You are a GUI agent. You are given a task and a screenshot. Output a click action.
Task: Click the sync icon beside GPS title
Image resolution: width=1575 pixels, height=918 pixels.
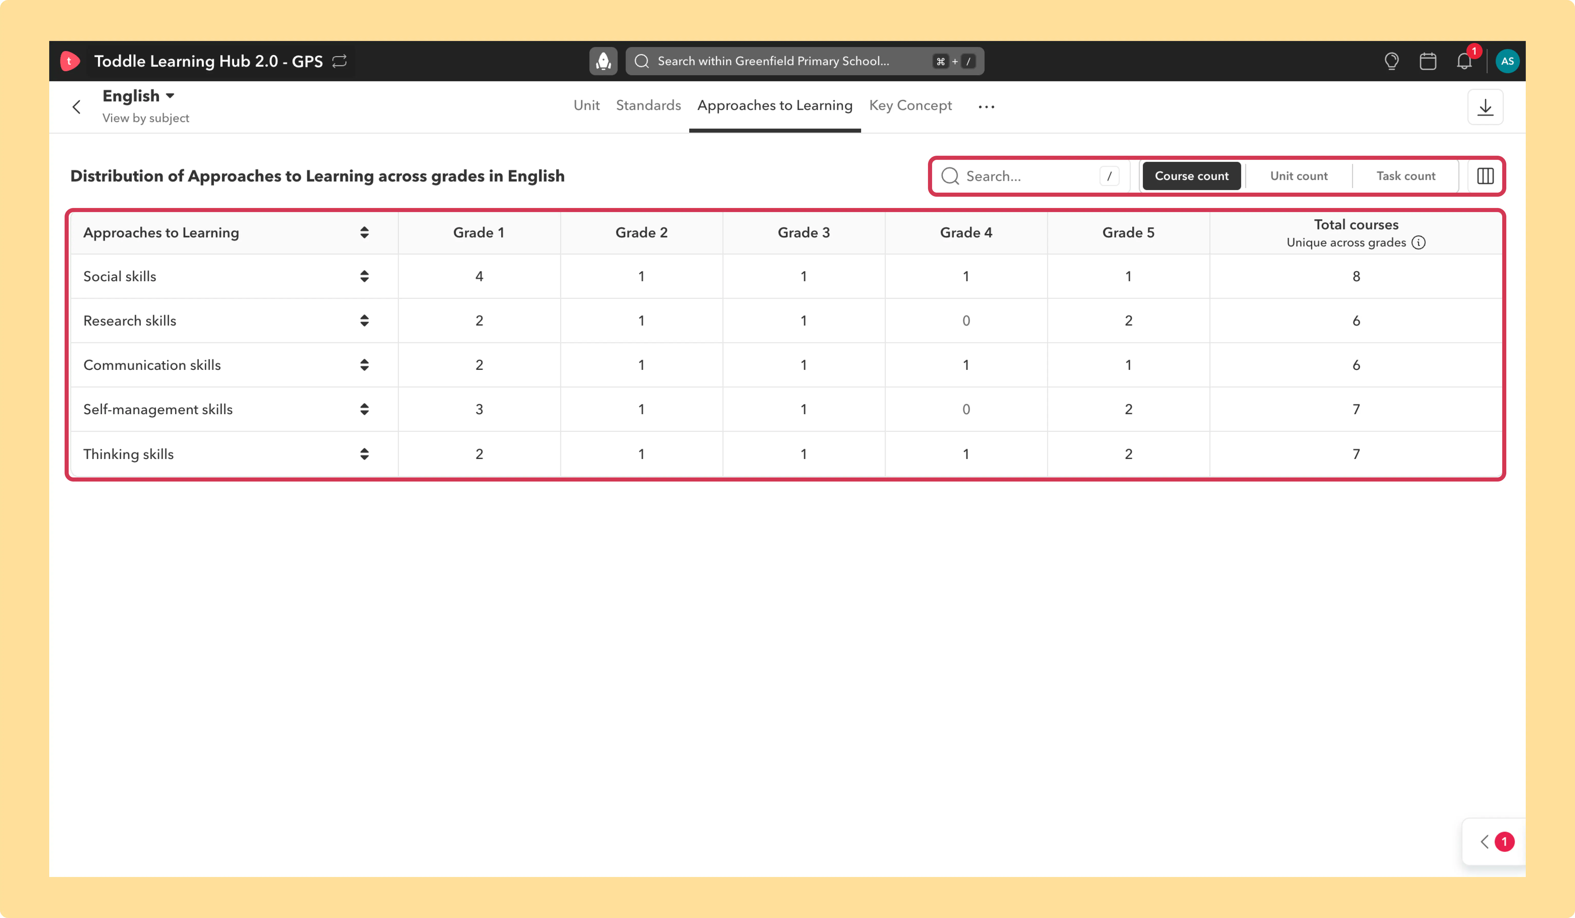[339, 61]
